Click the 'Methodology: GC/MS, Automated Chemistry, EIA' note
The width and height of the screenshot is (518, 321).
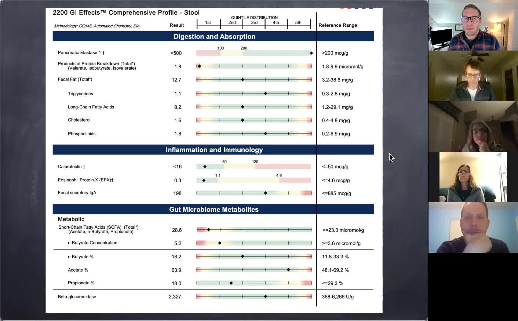pyautogui.click(x=97, y=26)
